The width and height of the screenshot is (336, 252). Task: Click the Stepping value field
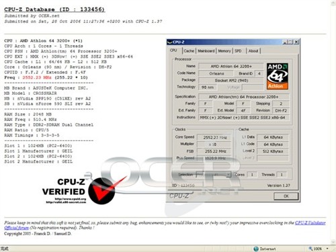281,103
